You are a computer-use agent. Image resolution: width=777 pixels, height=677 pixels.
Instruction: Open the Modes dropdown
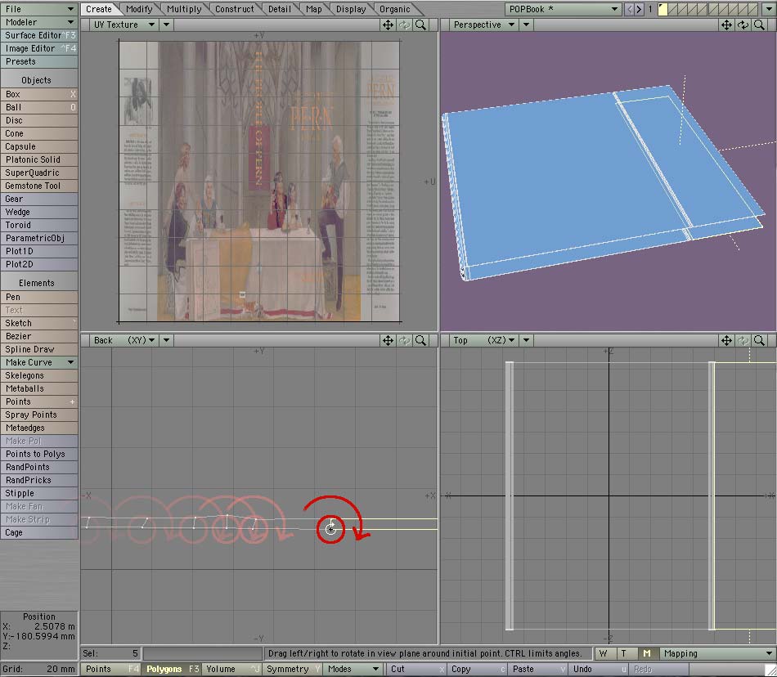click(x=353, y=669)
